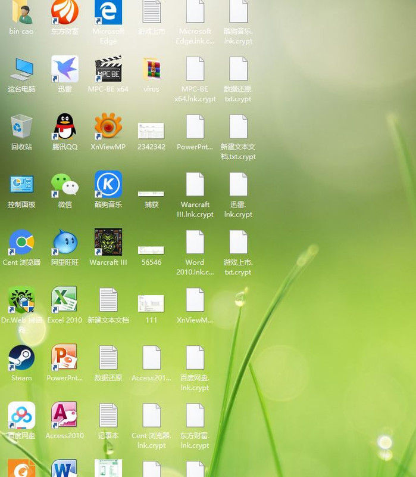Screen dimensions: 416x477
Task: Select Access201... encrypted file
Action: [152, 358]
